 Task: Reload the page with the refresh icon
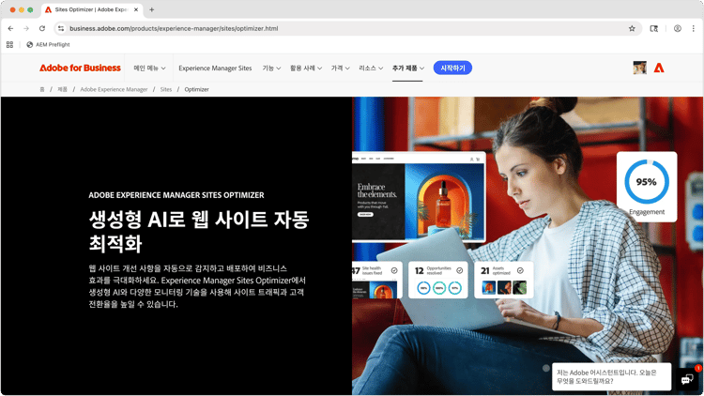42,28
